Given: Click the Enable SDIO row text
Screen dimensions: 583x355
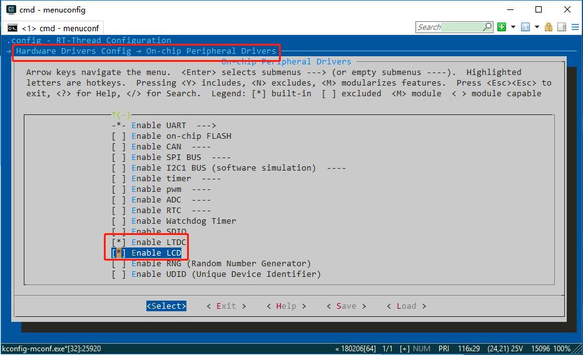Looking at the screenshot, I should 159,232.
